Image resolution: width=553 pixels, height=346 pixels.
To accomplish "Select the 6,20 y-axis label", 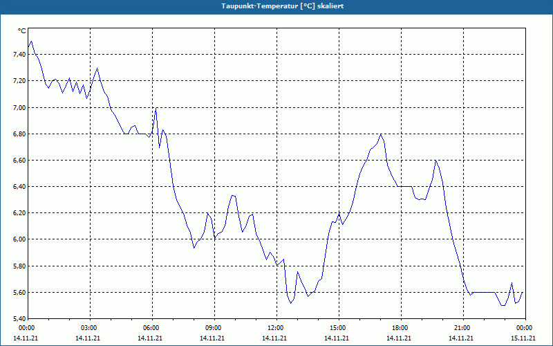I will 19,213.
